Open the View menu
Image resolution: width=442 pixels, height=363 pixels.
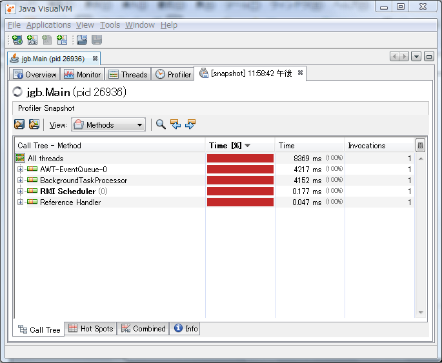click(85, 25)
